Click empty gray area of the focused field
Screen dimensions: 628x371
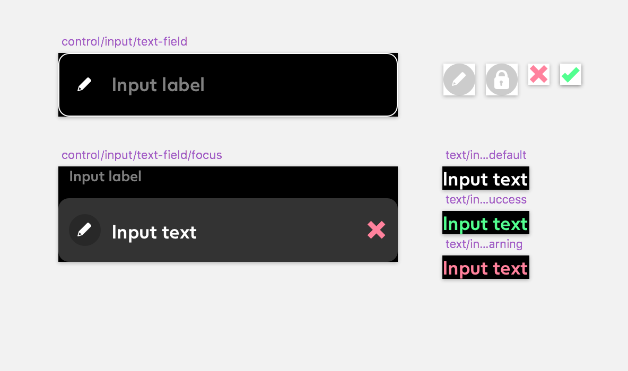pos(281,230)
